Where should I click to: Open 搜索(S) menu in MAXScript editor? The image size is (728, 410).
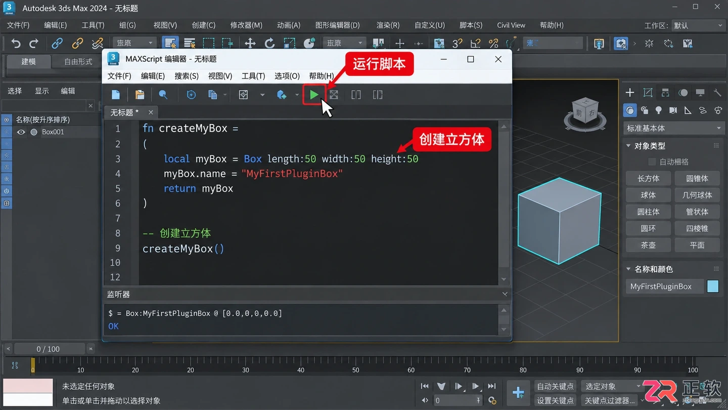coord(187,76)
